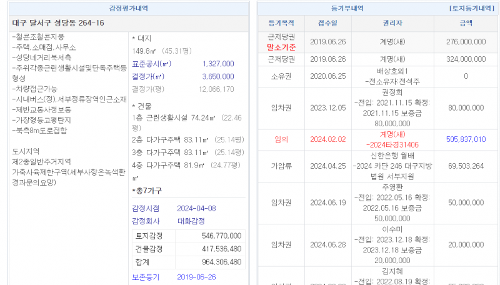Click the 등기목적 column header

(281, 23)
